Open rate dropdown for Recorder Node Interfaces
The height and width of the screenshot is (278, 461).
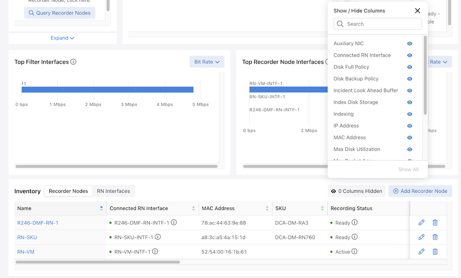[x=440, y=62]
